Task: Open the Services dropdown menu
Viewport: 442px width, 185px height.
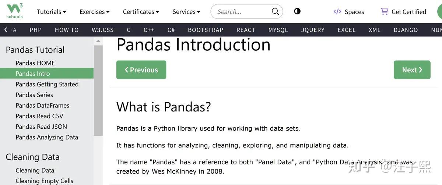Action: (x=186, y=12)
